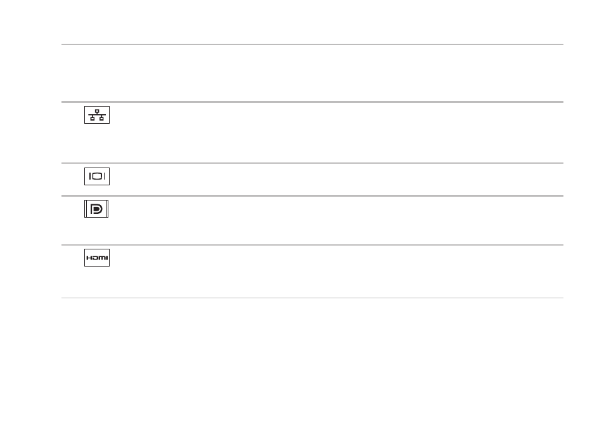Click the DisplayPort connector icon
This screenshot has height=429, width=604.
(x=96, y=209)
